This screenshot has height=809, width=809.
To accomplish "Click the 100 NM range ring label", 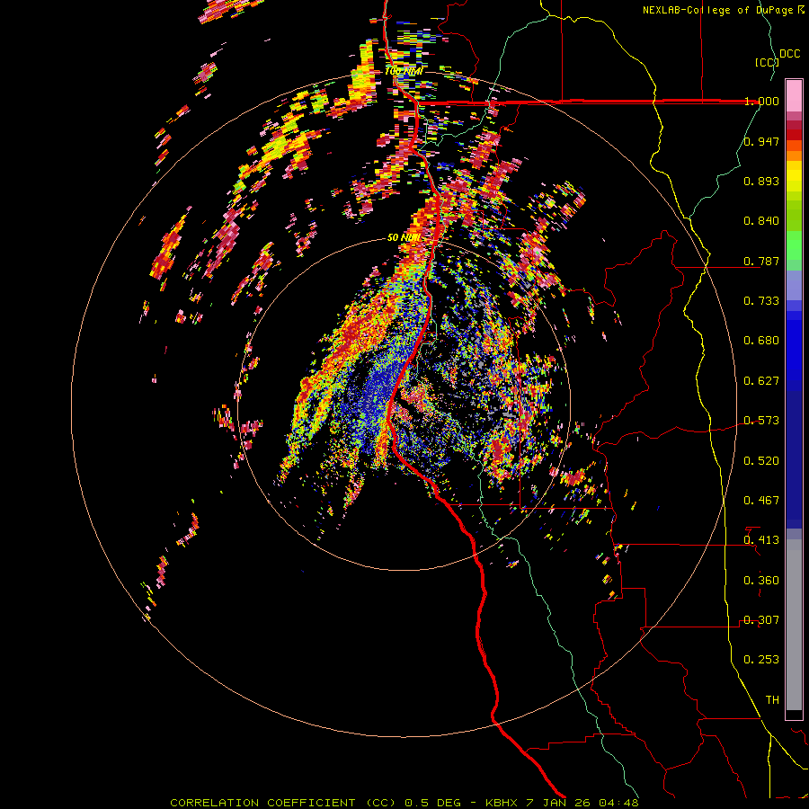I will pyautogui.click(x=404, y=71).
